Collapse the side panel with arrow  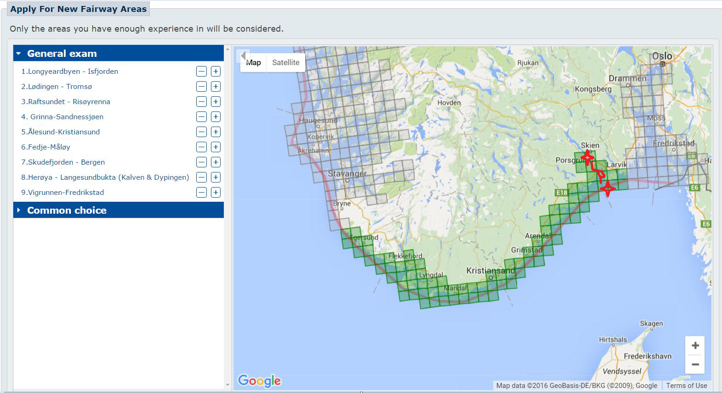pos(243,56)
